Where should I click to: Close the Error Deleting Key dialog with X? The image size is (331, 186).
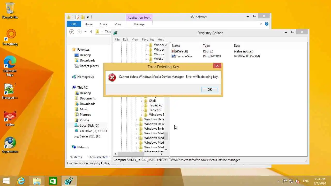pyautogui.click(x=217, y=66)
